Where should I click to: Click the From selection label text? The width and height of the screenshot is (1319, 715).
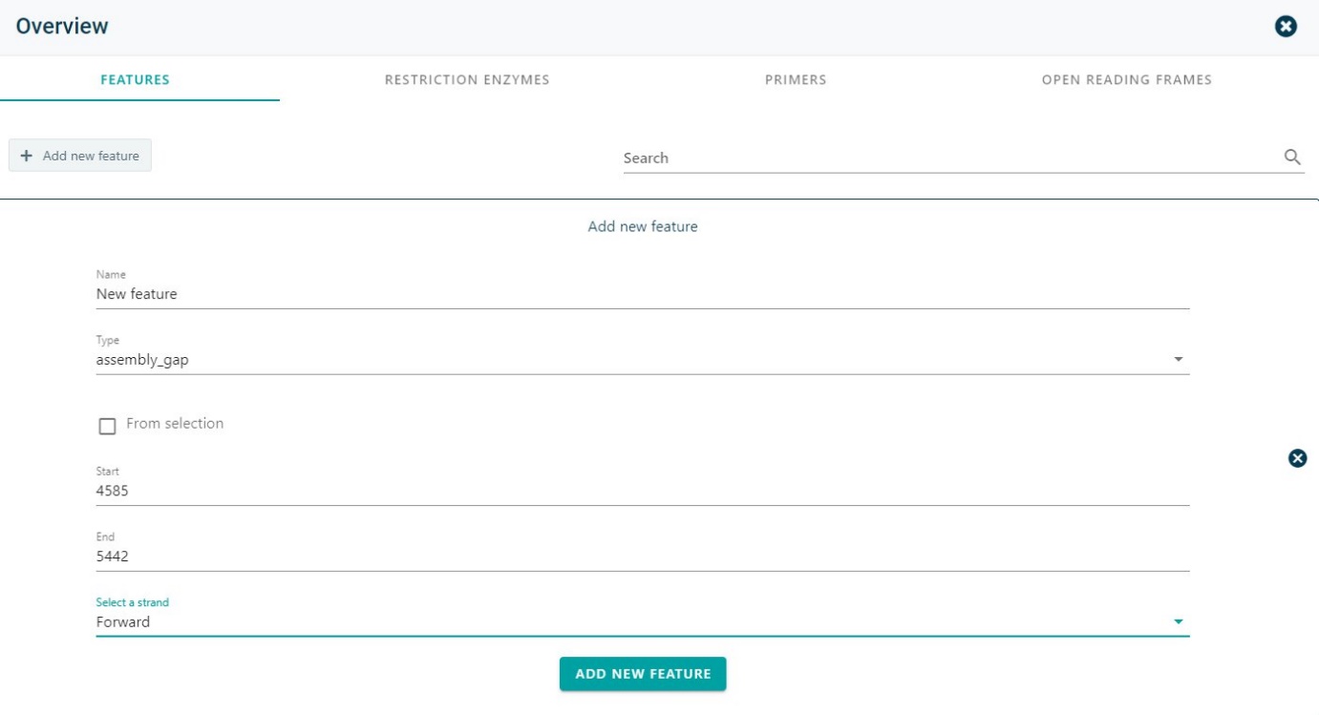pyautogui.click(x=175, y=424)
